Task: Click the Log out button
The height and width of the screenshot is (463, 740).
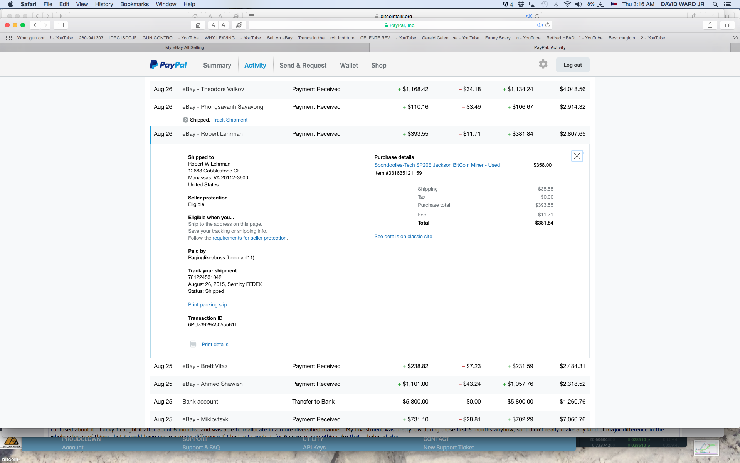Action: pos(573,65)
